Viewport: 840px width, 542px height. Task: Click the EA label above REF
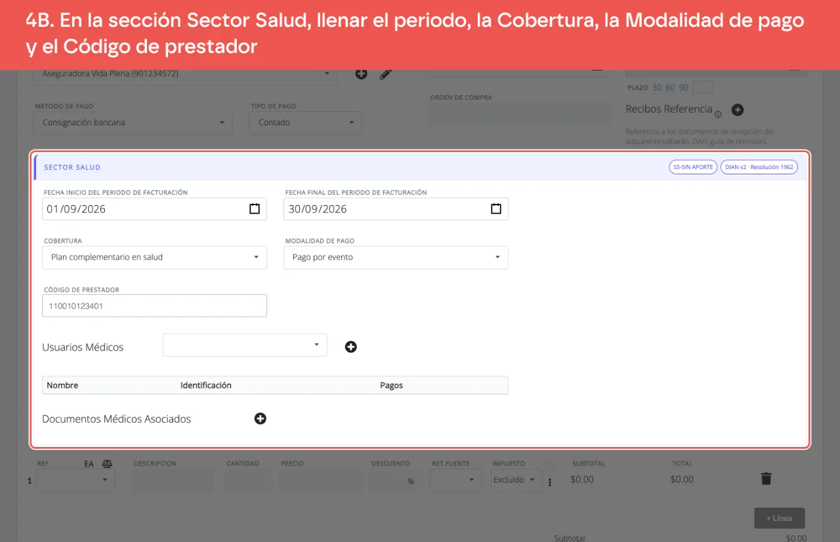(89, 464)
